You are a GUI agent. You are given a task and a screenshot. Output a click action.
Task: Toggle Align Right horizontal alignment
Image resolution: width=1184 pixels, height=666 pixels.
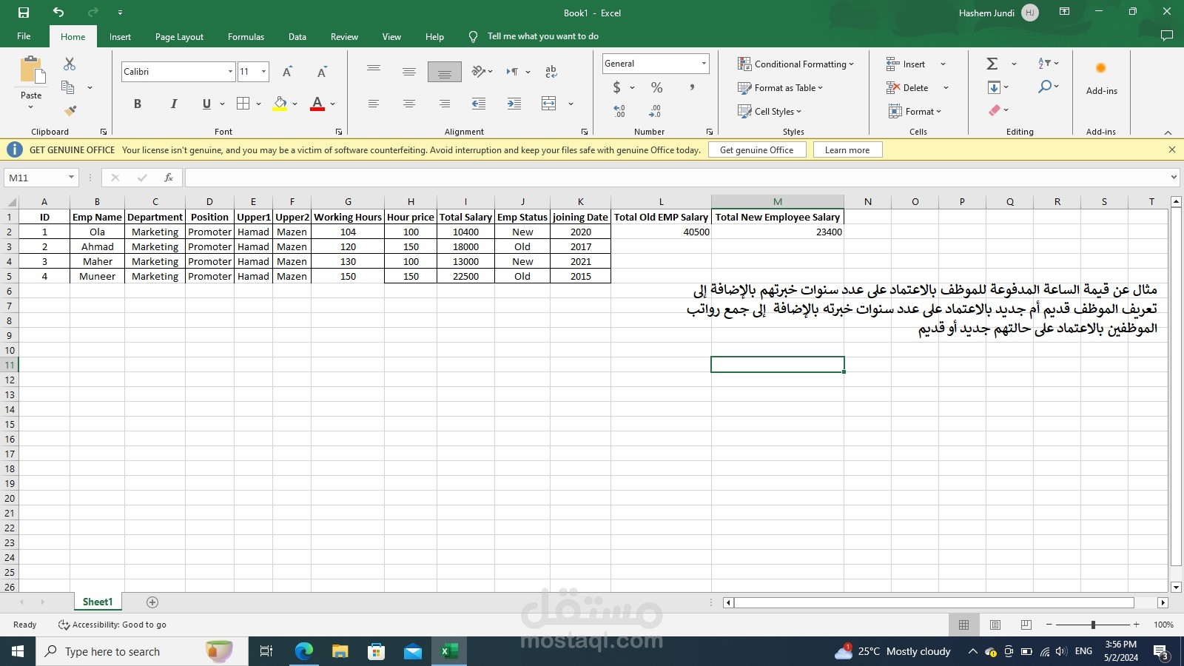445,104
